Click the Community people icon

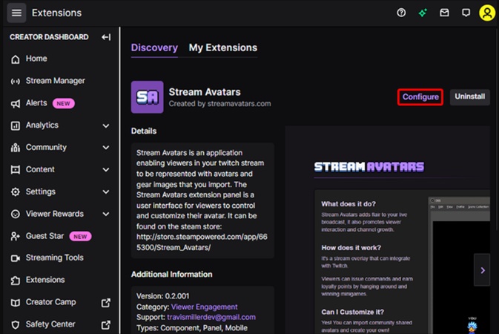tap(16, 148)
